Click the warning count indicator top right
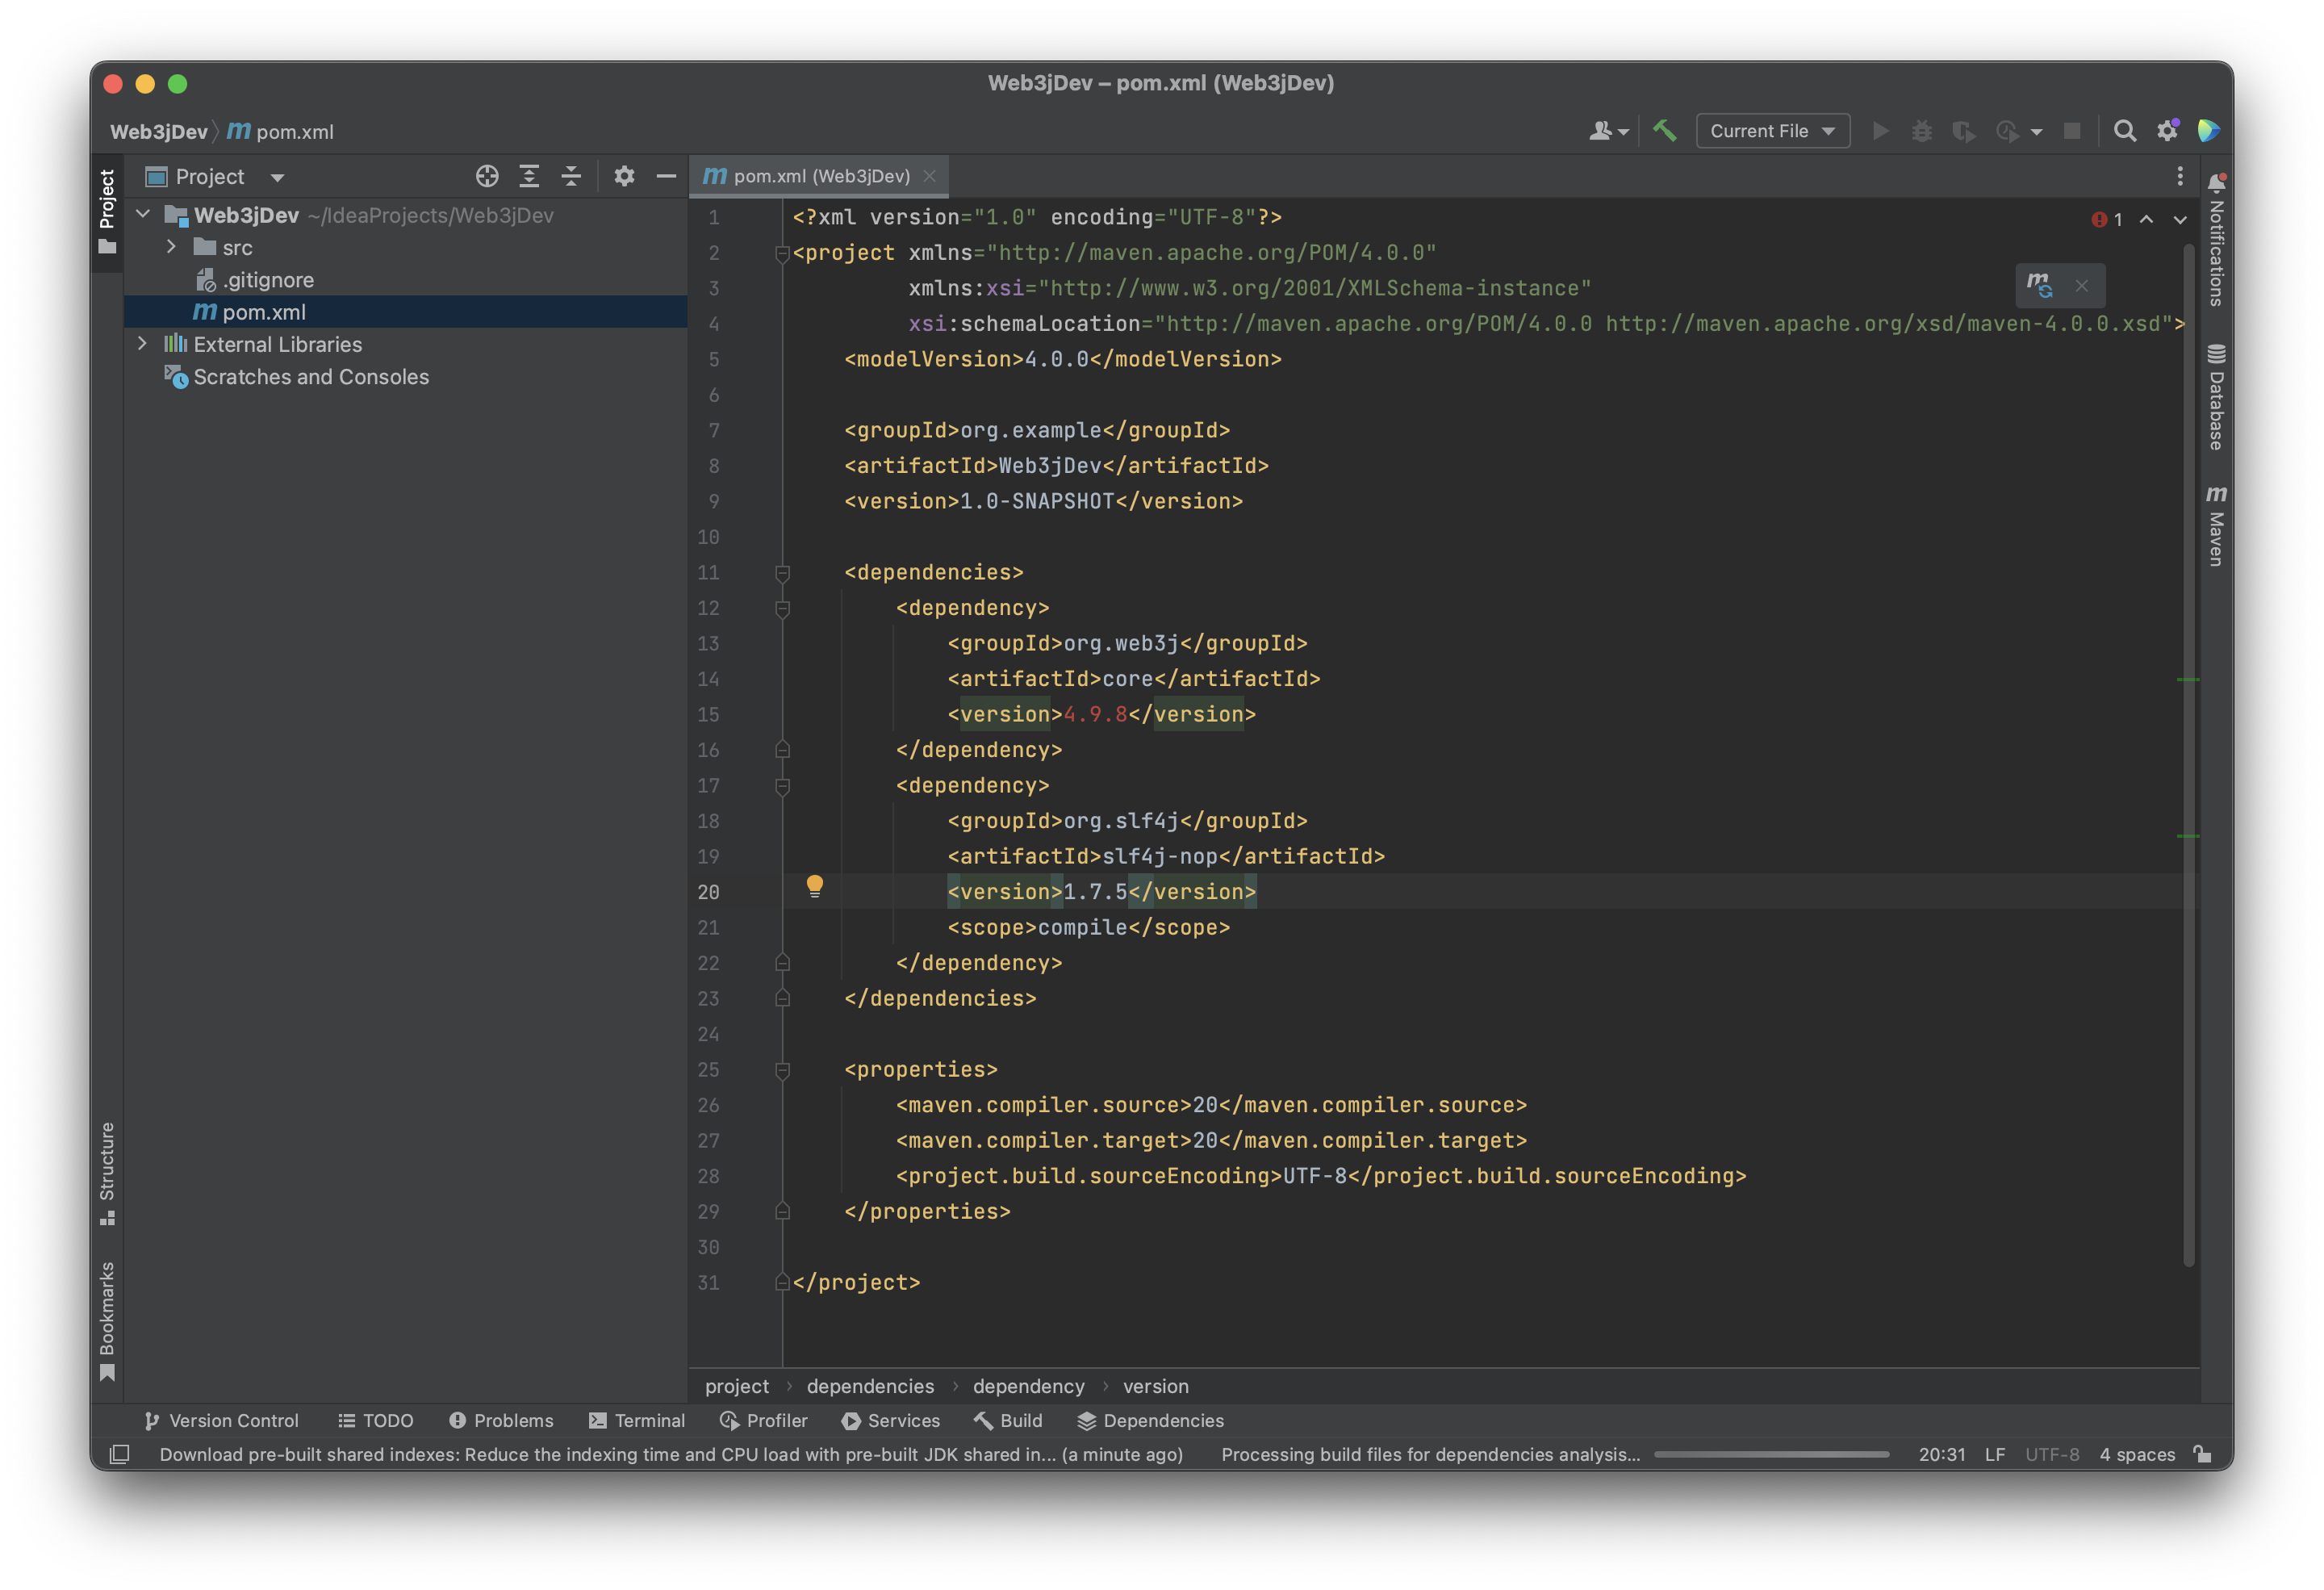This screenshot has height=1590, width=2324. pos(2107,219)
